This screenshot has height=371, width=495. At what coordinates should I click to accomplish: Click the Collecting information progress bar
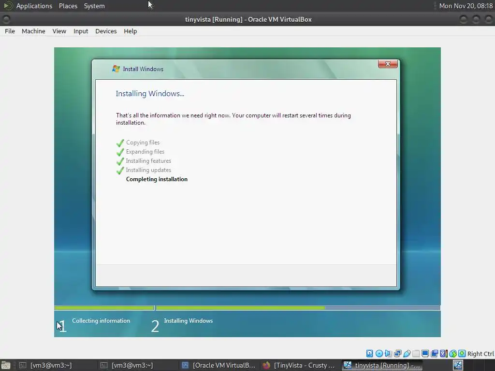click(x=104, y=308)
